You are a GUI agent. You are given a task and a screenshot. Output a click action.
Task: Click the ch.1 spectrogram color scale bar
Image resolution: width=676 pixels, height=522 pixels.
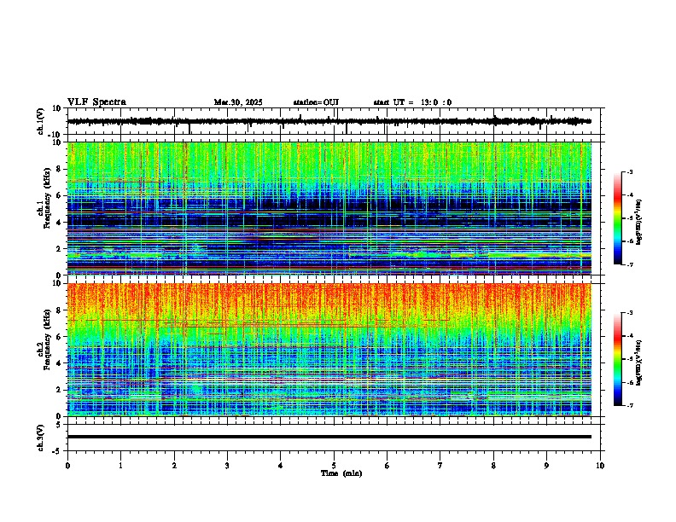[618, 218]
